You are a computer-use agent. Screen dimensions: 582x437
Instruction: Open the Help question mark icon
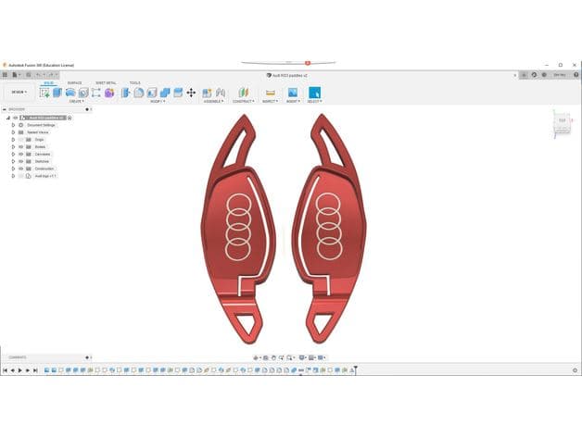pos(576,75)
